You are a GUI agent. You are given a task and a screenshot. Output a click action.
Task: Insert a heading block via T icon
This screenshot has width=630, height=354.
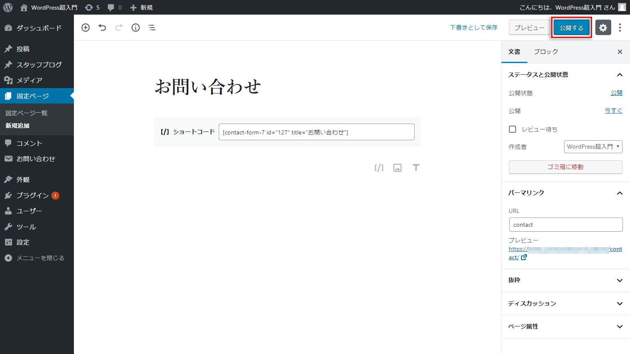pyautogui.click(x=416, y=168)
